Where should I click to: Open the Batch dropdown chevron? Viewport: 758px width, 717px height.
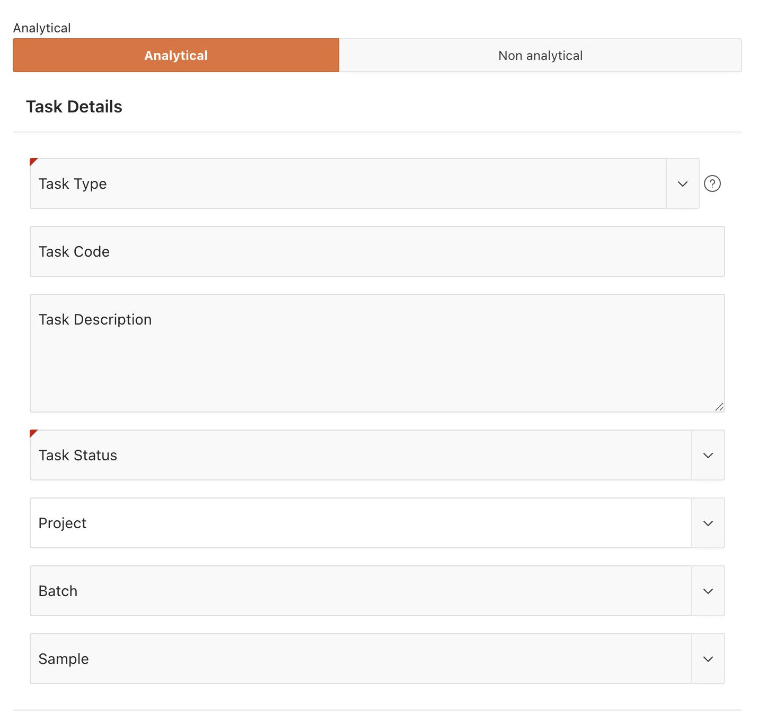pyautogui.click(x=708, y=591)
